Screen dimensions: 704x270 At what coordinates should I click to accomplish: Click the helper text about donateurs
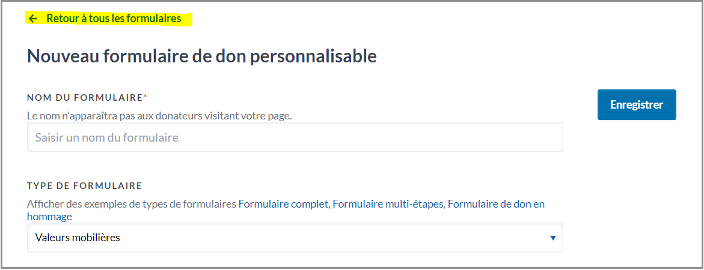tap(159, 116)
